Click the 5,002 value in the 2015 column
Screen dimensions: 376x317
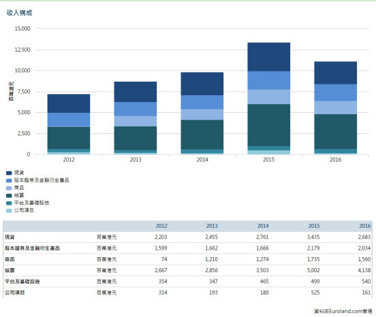pyautogui.click(x=313, y=270)
